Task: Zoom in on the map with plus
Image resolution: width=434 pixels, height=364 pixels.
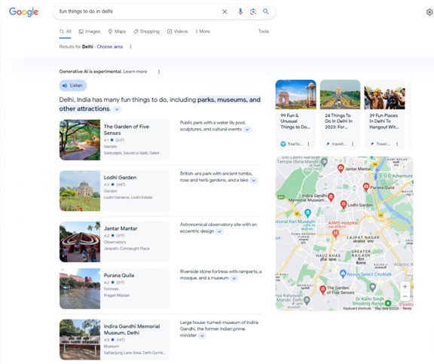Action: point(405,286)
